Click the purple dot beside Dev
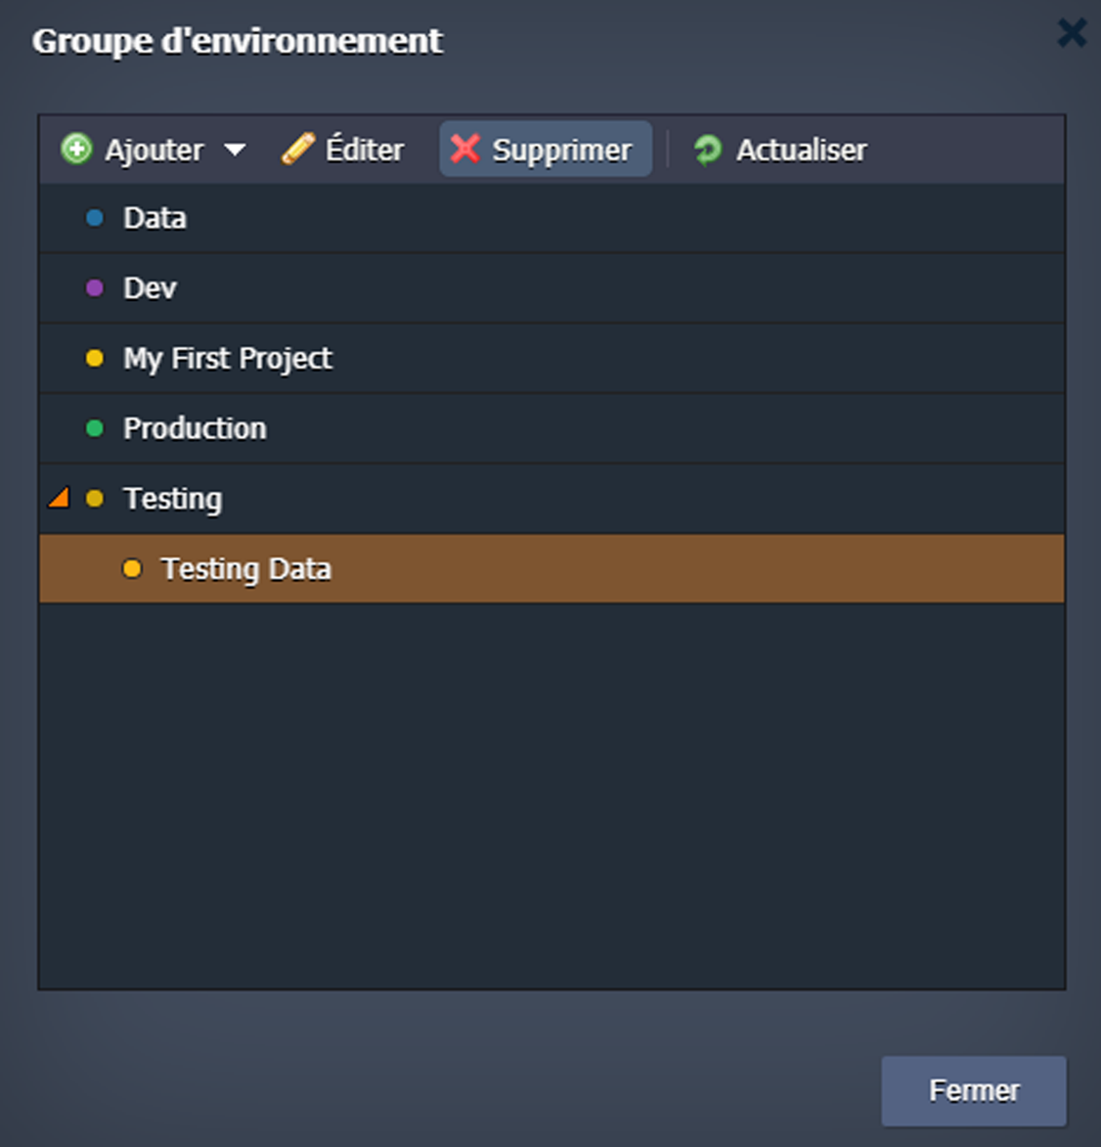This screenshot has width=1101, height=1147. point(95,288)
